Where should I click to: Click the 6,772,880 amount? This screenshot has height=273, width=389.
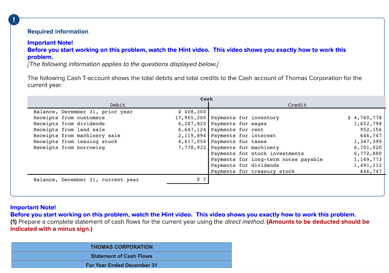coord(368,153)
